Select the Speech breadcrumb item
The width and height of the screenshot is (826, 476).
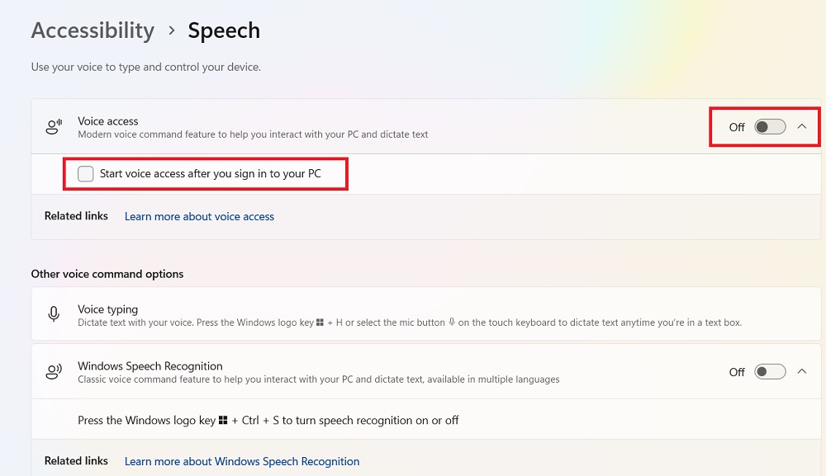(x=223, y=31)
